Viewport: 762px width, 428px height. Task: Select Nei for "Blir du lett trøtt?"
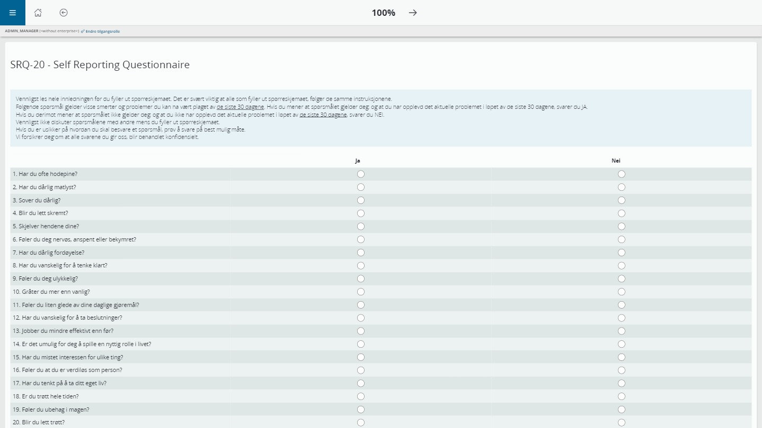[621, 422]
